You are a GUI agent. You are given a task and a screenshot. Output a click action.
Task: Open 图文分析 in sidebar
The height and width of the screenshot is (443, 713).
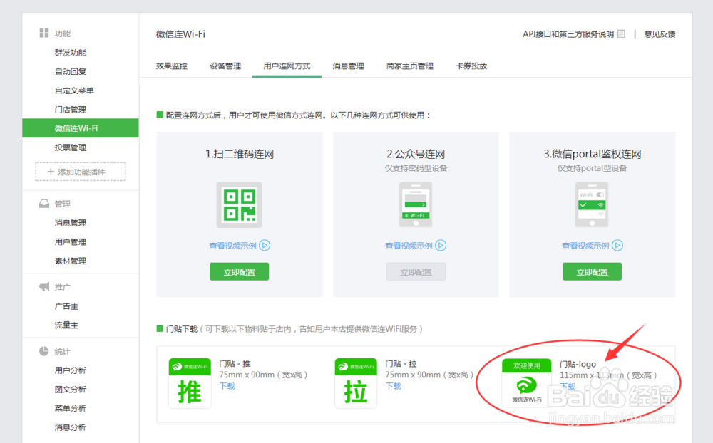pos(71,390)
